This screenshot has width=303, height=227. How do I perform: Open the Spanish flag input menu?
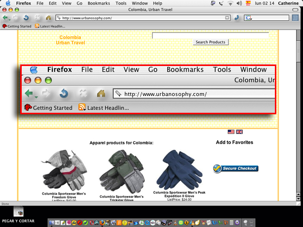248,3
